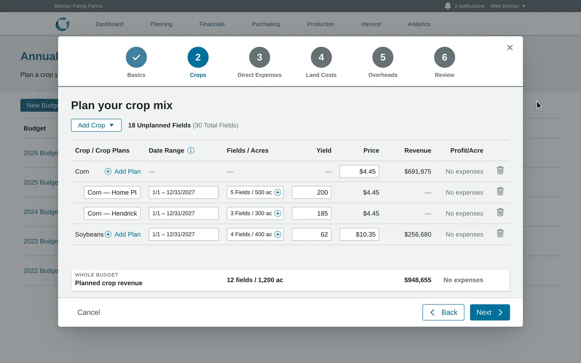The width and height of the screenshot is (581, 363).
Task: Edit the Corn — Home Place plan name field
Action: click(112, 192)
